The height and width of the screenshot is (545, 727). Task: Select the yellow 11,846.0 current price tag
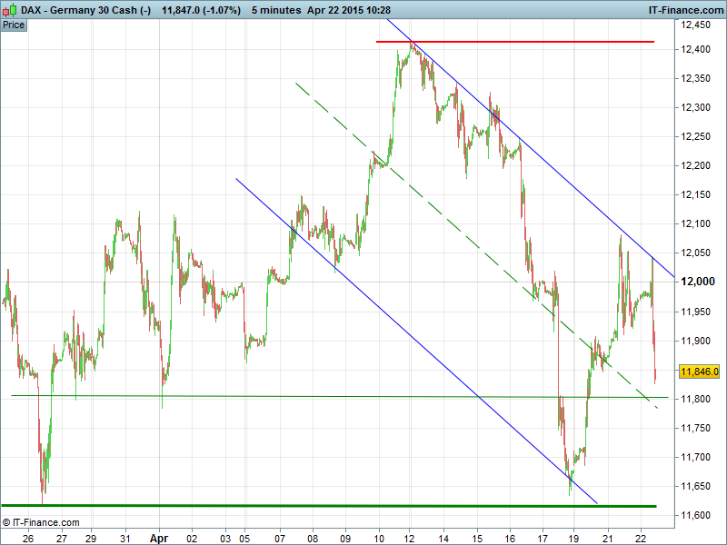point(699,372)
